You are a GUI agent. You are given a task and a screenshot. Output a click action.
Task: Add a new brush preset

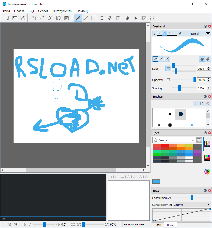pyautogui.click(x=196, y=103)
